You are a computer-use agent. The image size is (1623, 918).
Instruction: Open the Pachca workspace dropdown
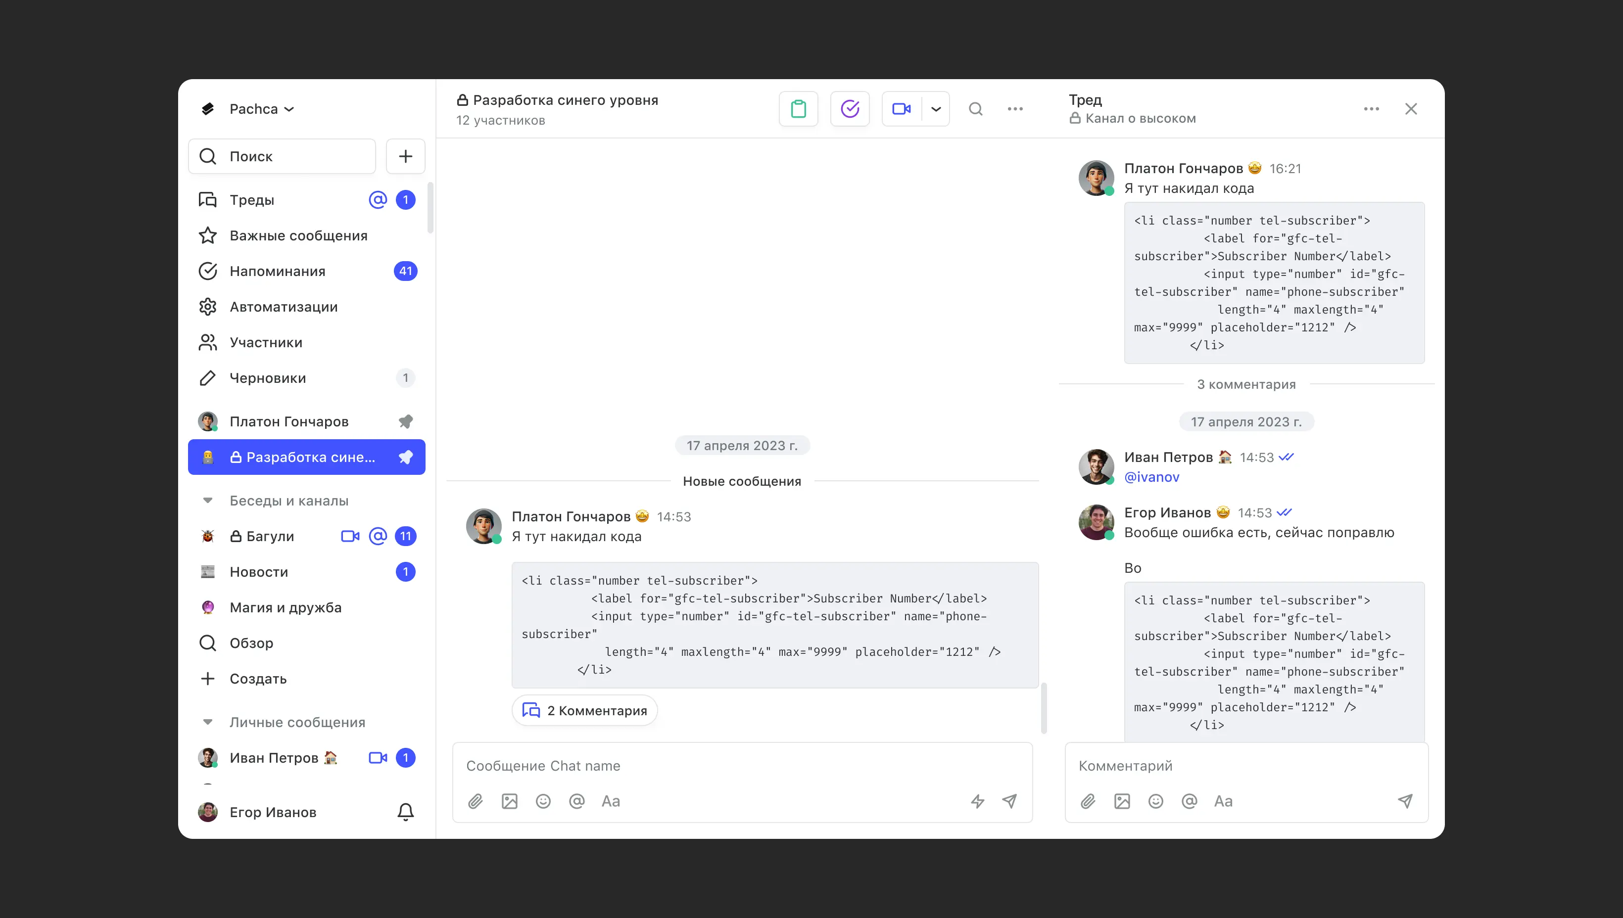coord(261,109)
